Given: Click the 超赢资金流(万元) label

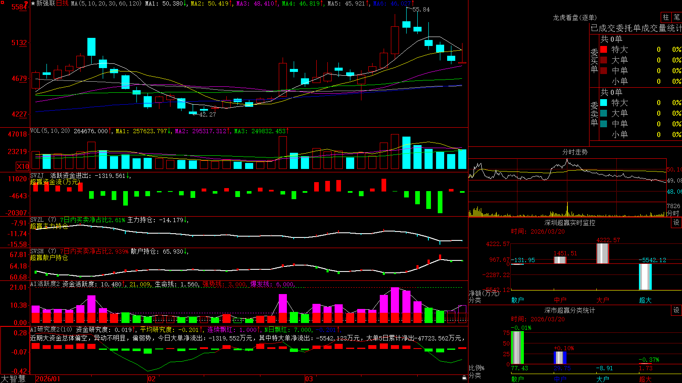Looking at the screenshot, I should pos(55,182).
